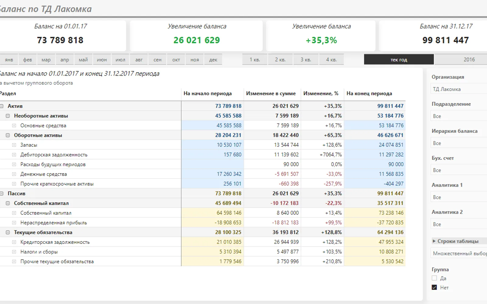Image resolution: width=487 pixels, height=304 pixels.
Task: Switch to the 2016 period tab
Action: point(461,60)
